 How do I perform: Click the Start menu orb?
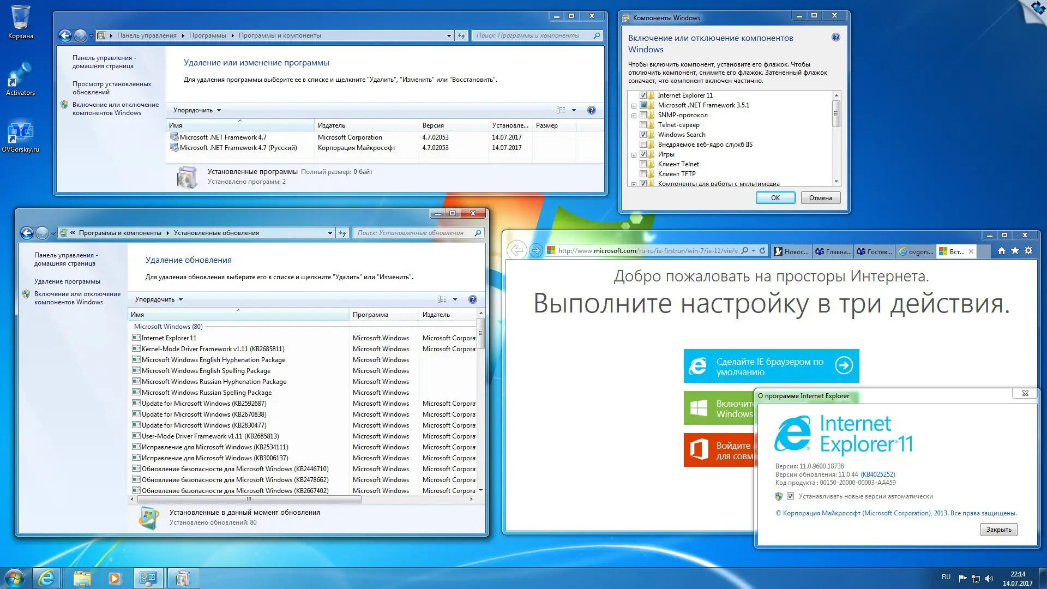click(14, 578)
